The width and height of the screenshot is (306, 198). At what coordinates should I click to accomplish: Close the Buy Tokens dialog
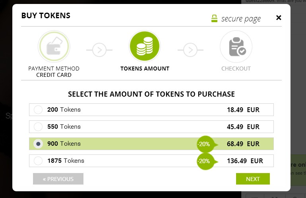[279, 18]
